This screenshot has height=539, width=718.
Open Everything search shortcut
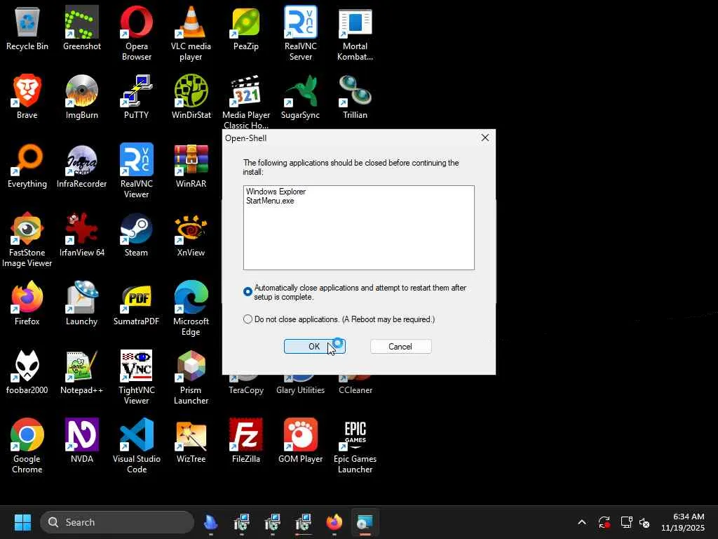(x=27, y=166)
